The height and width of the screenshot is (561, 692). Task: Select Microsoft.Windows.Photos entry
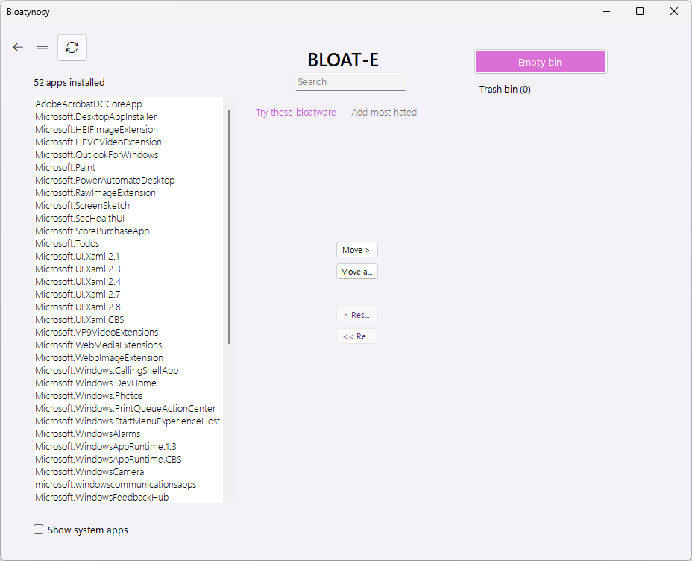pos(128,395)
